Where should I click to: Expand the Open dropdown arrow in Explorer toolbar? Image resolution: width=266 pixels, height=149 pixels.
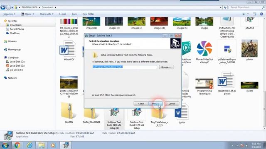click(x=33, y=14)
